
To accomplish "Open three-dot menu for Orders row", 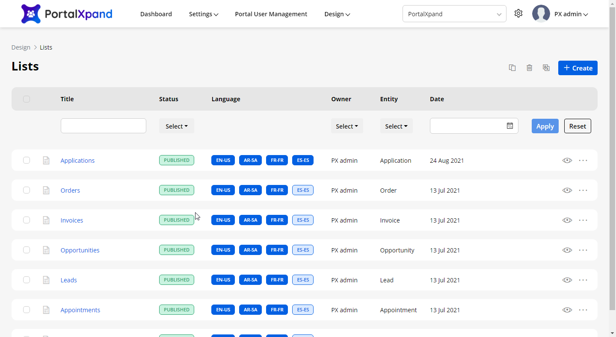I will [583, 190].
